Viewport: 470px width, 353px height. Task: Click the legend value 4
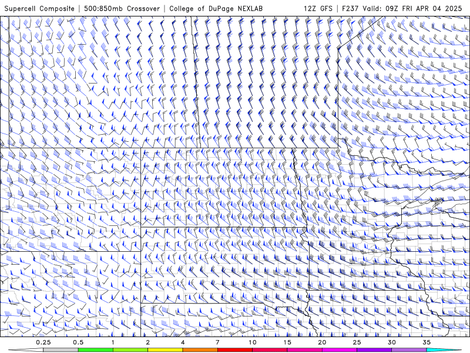pyautogui.click(x=183, y=342)
